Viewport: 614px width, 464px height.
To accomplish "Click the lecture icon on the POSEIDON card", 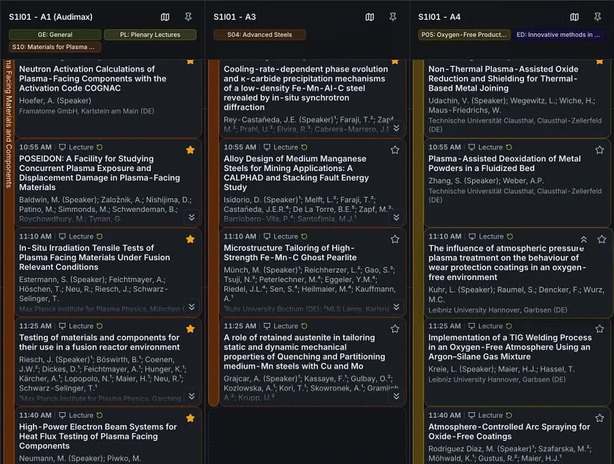I will 62,147.
